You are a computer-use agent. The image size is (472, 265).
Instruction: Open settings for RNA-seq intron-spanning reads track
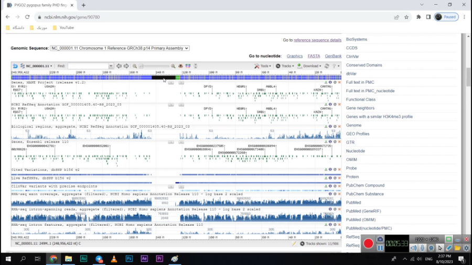tap(335, 209)
